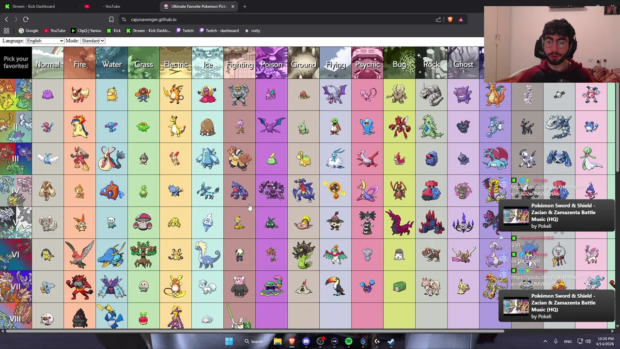Click Lopunny in the Normal column
The image size is (620, 349).
click(47, 191)
